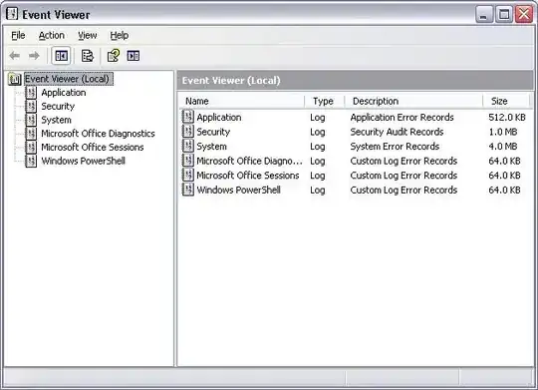Open the View menu
The image size is (538, 390).
87,35
